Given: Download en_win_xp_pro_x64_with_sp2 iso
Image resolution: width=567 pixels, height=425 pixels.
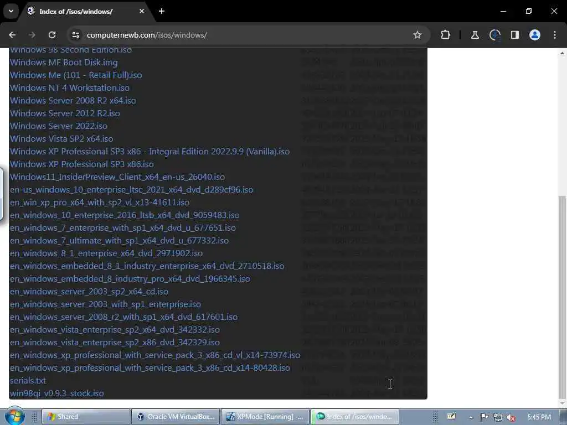Looking at the screenshot, I should pyautogui.click(x=100, y=202).
